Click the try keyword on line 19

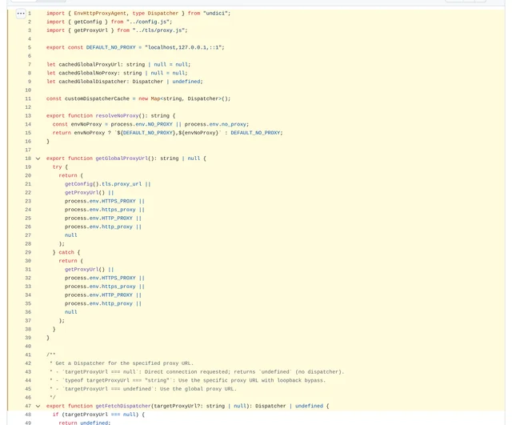(x=57, y=167)
